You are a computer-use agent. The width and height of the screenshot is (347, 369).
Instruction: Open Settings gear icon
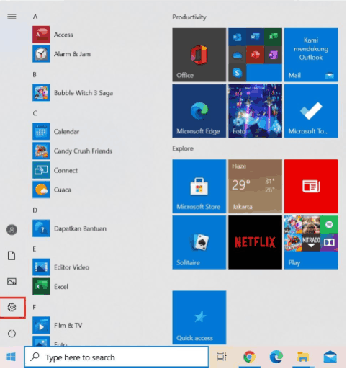tap(12, 307)
